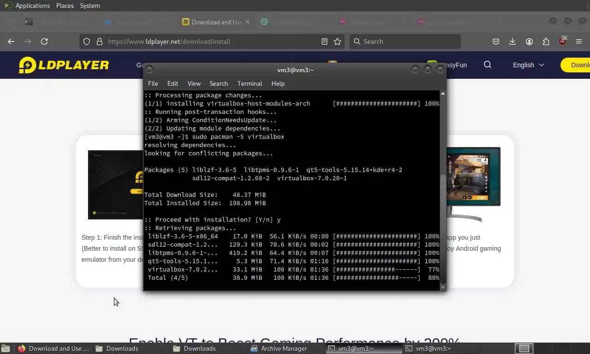The width and height of the screenshot is (590, 354).
Task: Close the Download and Use tab
Action: [248, 22]
